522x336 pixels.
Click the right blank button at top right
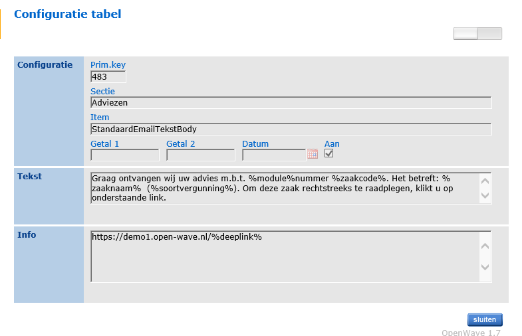pyautogui.click(x=489, y=34)
